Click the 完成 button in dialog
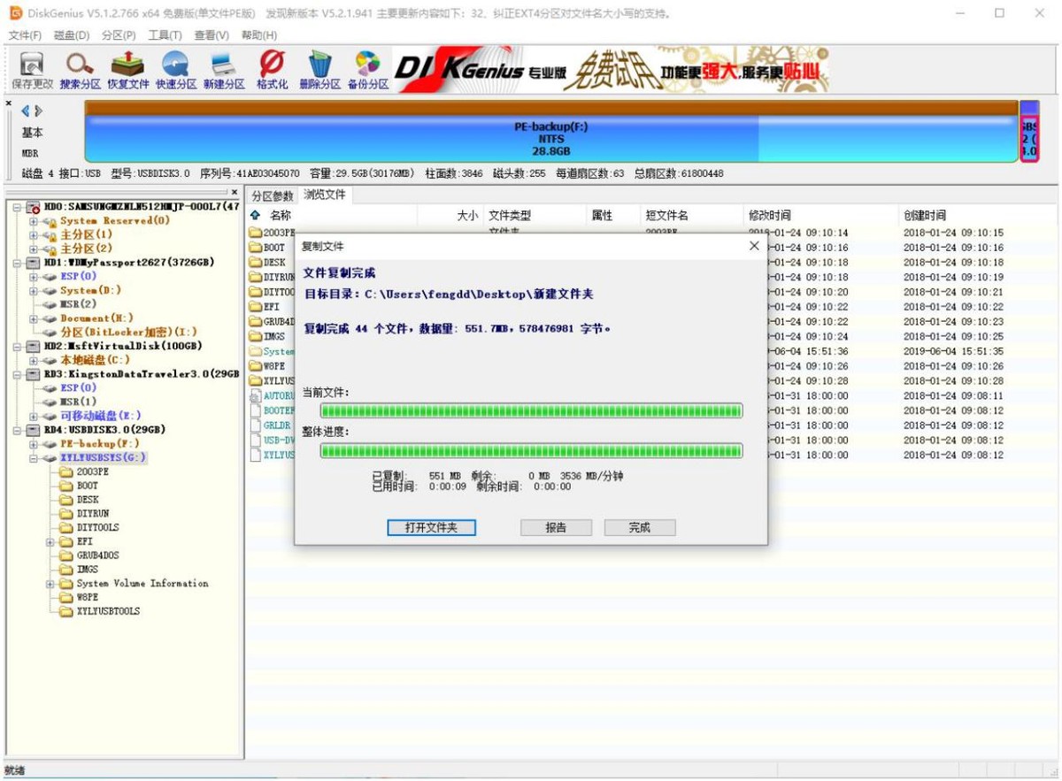The height and width of the screenshot is (781, 1062). coord(639,527)
